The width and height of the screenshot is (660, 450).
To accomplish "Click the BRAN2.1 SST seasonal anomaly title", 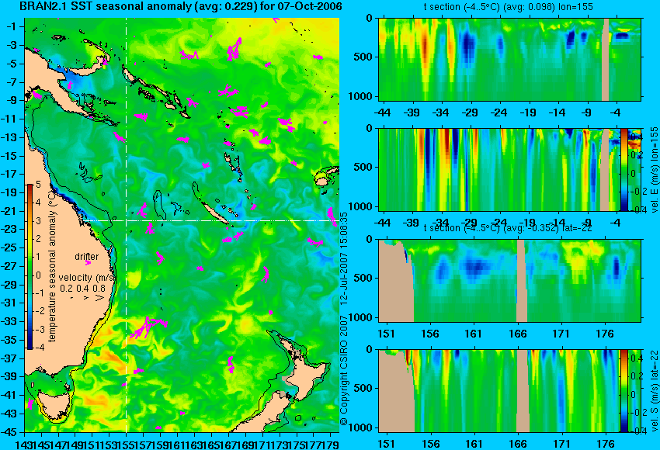I will pos(181,6).
